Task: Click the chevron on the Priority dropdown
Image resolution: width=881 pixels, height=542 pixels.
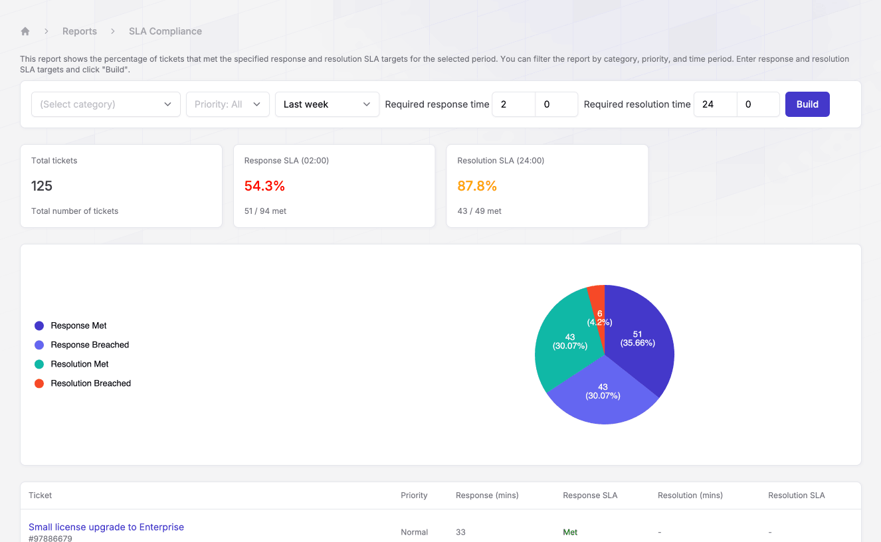Action: tap(257, 104)
